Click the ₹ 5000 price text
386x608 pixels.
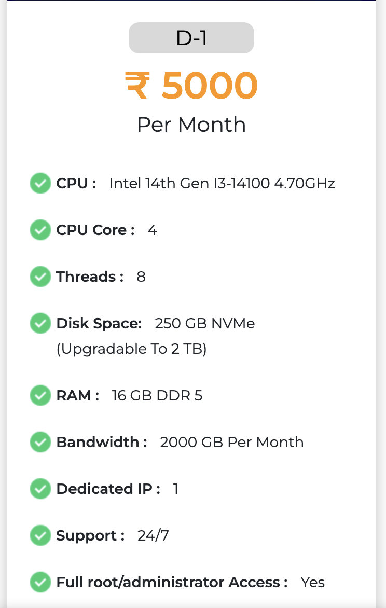[191, 86]
